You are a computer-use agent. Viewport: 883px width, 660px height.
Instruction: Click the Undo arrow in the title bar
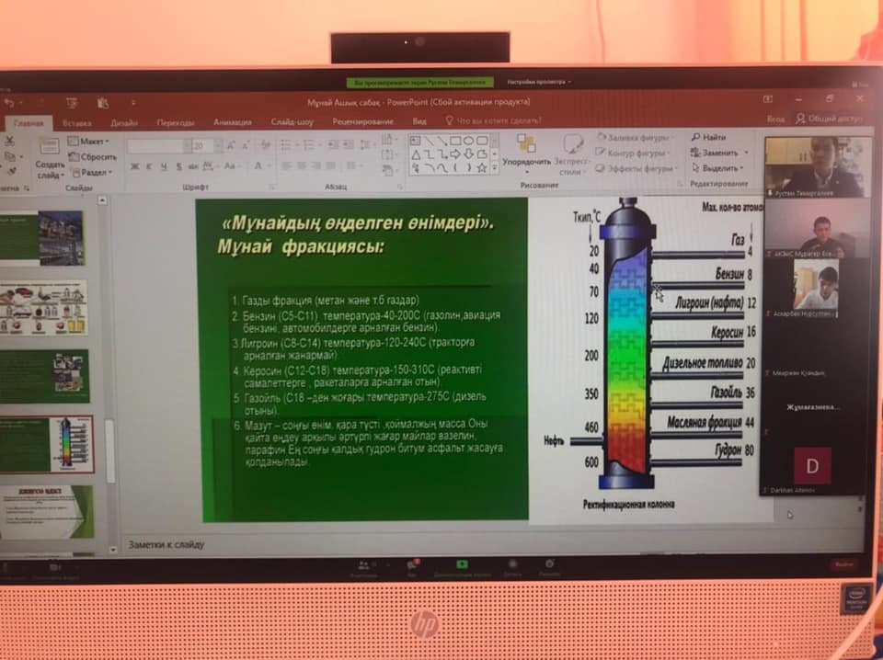11,102
